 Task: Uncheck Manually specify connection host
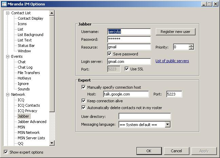(x=84, y=87)
